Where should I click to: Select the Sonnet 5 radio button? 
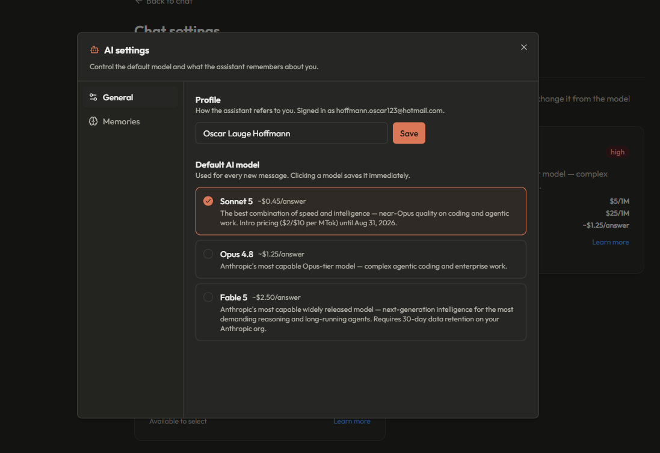208,201
